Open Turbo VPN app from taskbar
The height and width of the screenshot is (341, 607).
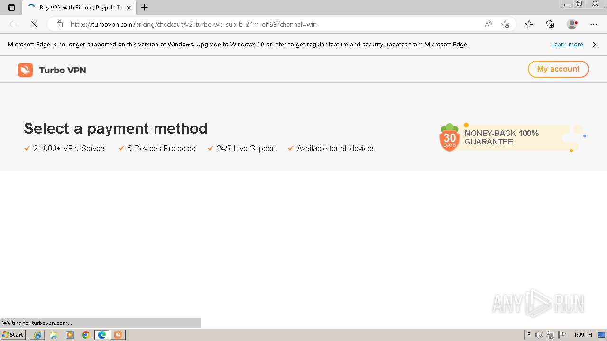118,335
